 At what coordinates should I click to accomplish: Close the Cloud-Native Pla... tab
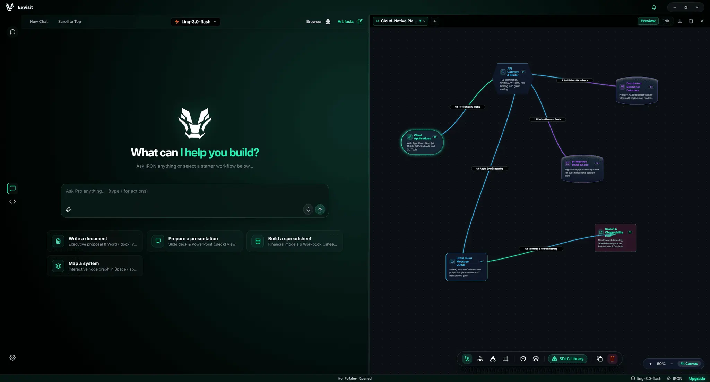[x=424, y=21]
